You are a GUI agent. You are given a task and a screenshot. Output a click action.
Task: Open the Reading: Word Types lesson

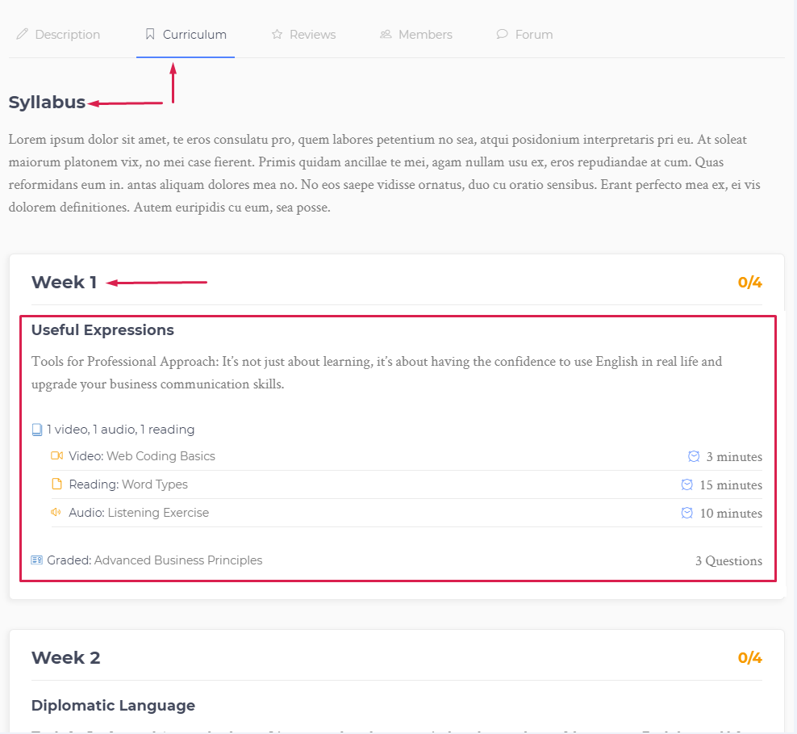tap(128, 484)
